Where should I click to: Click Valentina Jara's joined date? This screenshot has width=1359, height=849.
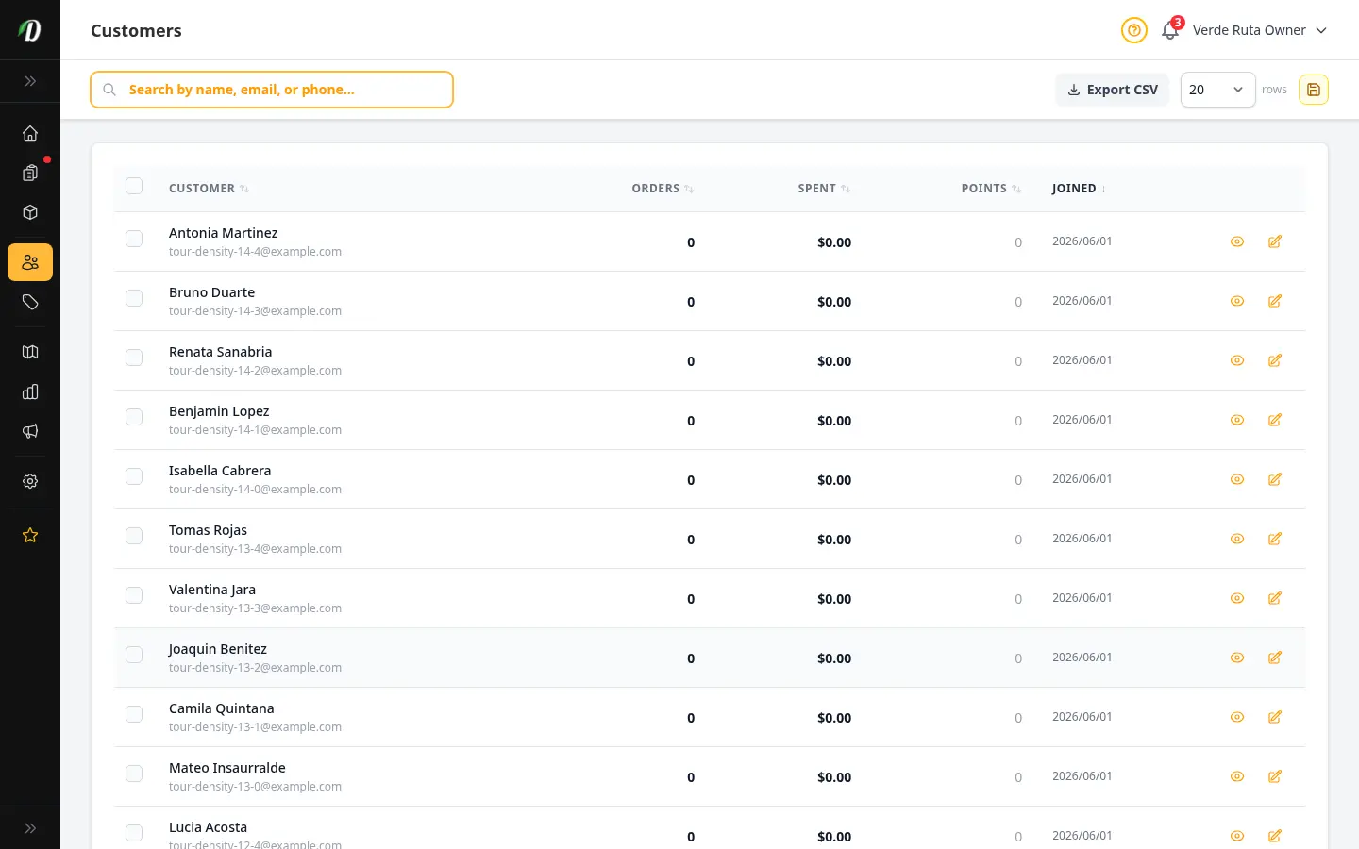click(x=1082, y=598)
